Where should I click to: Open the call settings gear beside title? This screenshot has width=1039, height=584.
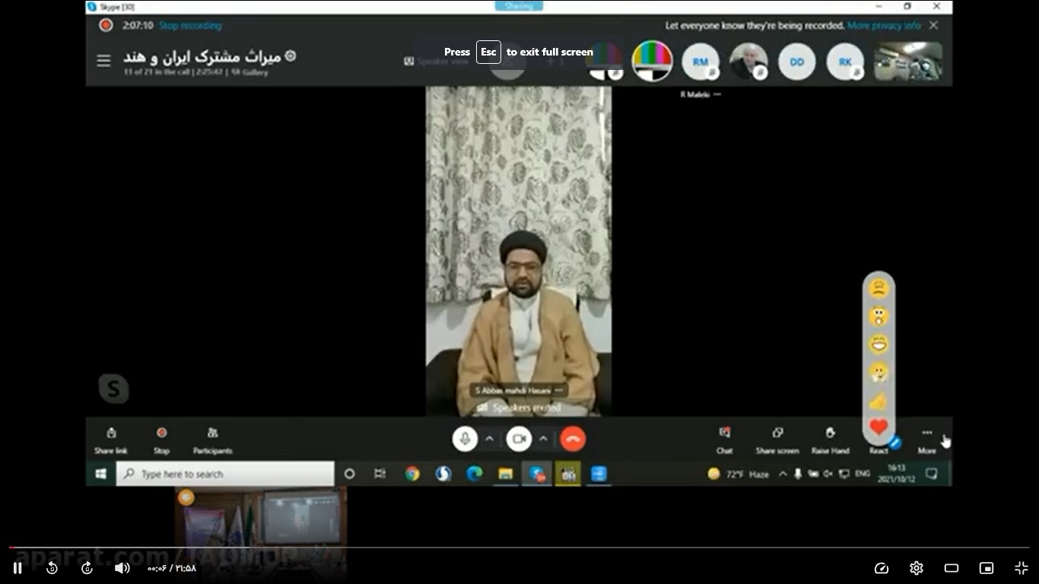pos(290,56)
